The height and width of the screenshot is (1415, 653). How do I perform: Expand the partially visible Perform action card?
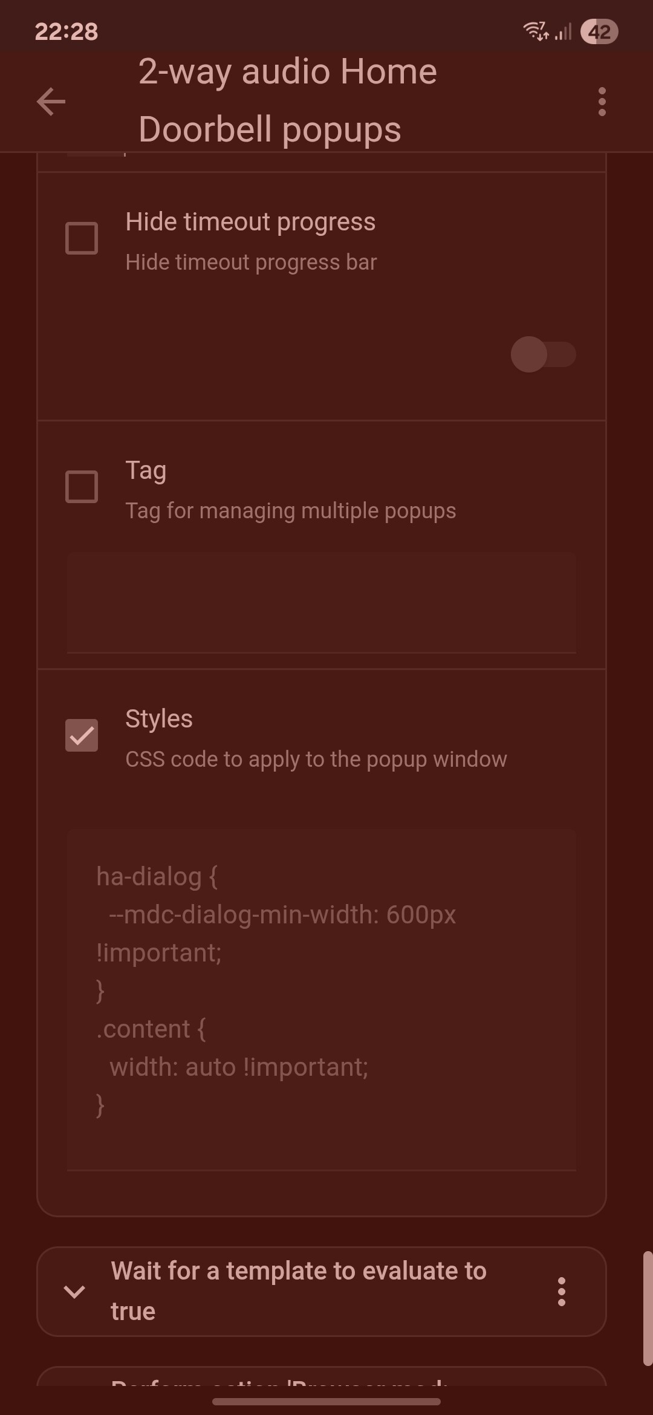pos(322,1376)
